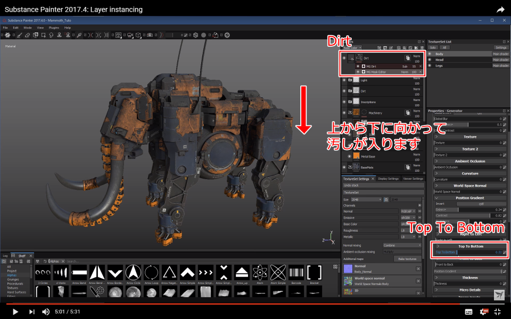The width and height of the screenshot is (511, 319).
Task: Open the Edit menu
Action: coord(15,28)
